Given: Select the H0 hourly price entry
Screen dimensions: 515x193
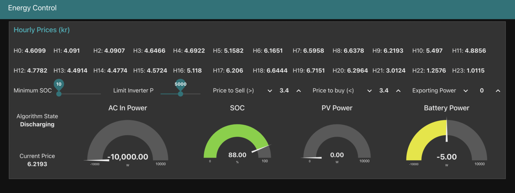Looking at the screenshot, I should coord(30,51).
